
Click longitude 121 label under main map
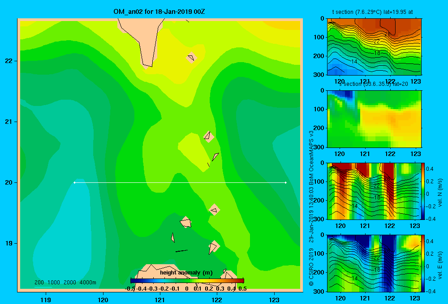(x=160, y=300)
